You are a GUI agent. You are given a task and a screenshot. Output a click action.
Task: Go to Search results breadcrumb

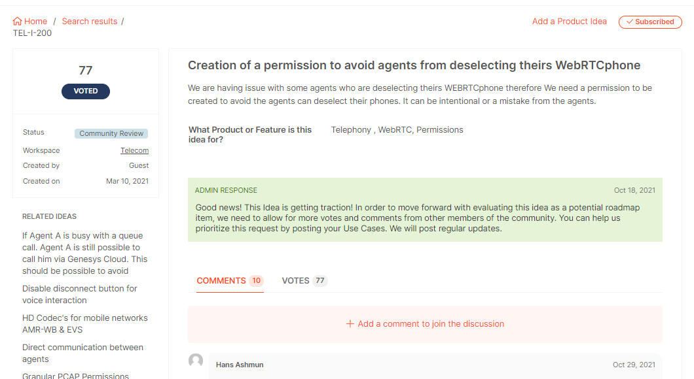[90, 22]
